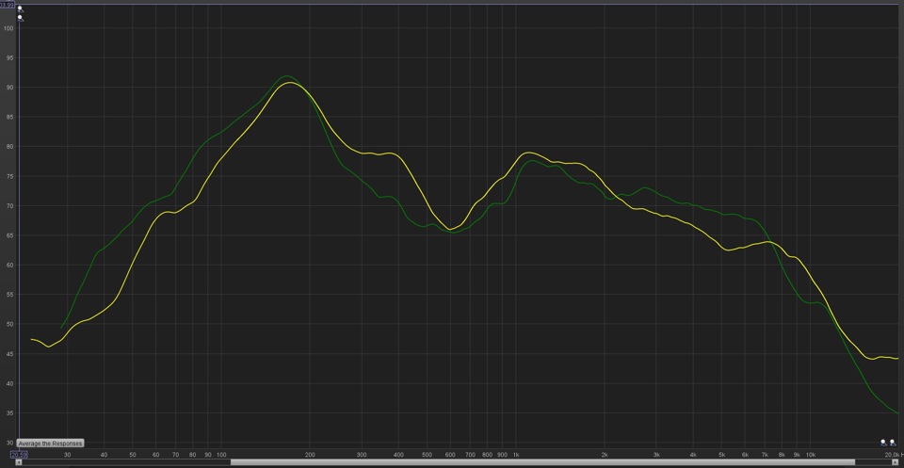Image resolution: width=904 pixels, height=468 pixels.
Task: Click the lower vertical zoom magnifier icon
Action: [x=20, y=18]
